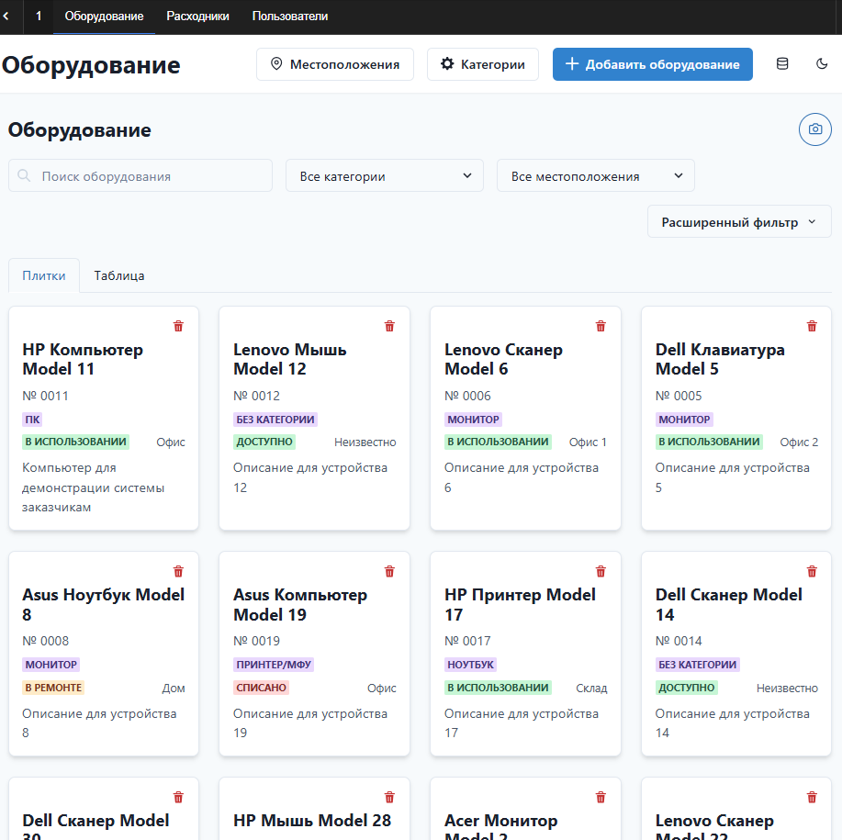The image size is (842, 840).
Task: Click the magnifier icon in the search field
Action: coord(24,175)
